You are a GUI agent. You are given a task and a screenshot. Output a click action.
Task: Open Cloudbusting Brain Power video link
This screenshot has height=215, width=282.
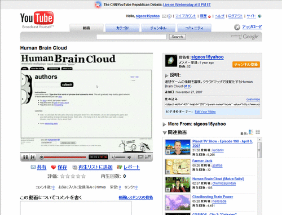[x=213, y=196]
